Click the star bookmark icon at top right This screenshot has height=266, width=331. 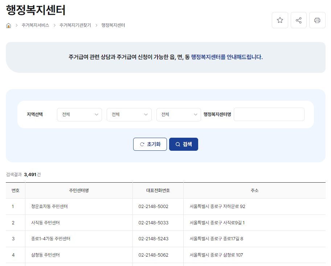pos(279,20)
